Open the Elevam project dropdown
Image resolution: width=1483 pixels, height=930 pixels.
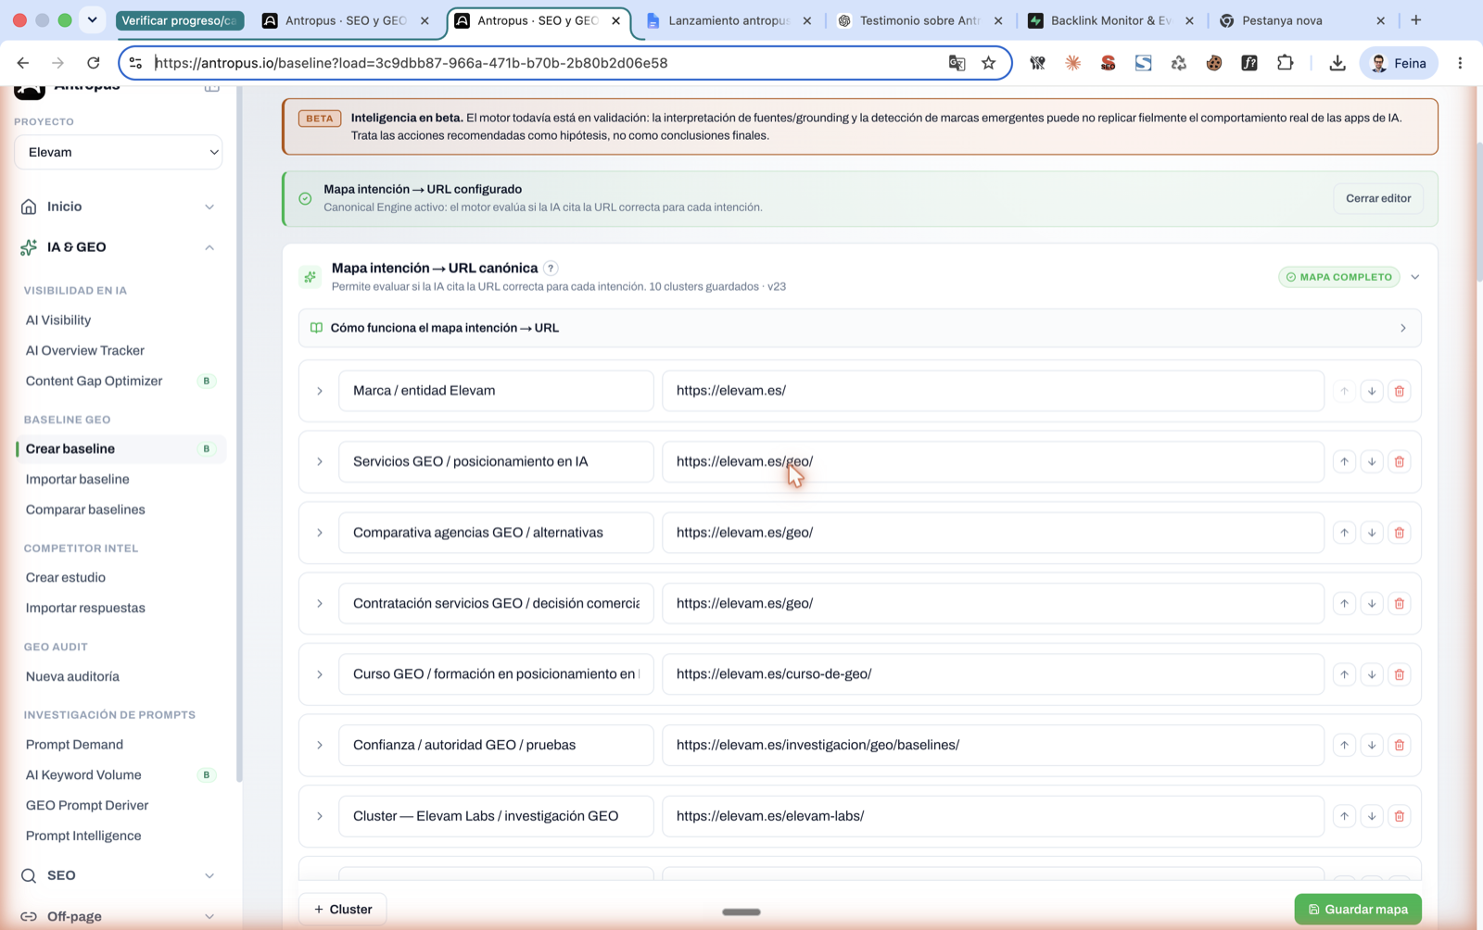tap(118, 152)
